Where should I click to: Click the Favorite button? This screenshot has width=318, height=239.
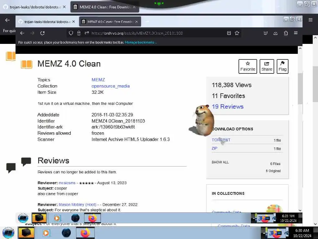(248, 67)
